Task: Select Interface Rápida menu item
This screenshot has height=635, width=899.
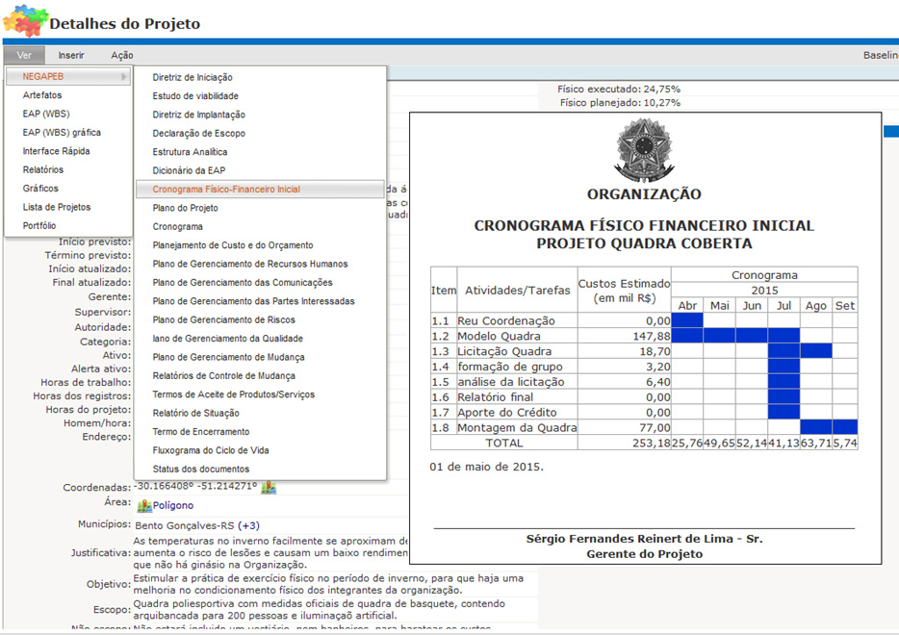Action: click(x=56, y=151)
